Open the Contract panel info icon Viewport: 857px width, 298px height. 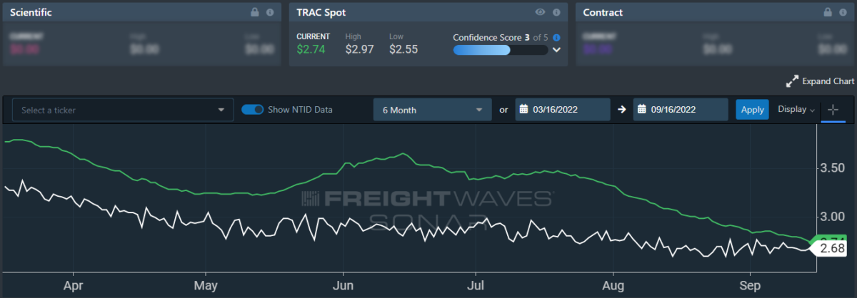click(x=841, y=13)
